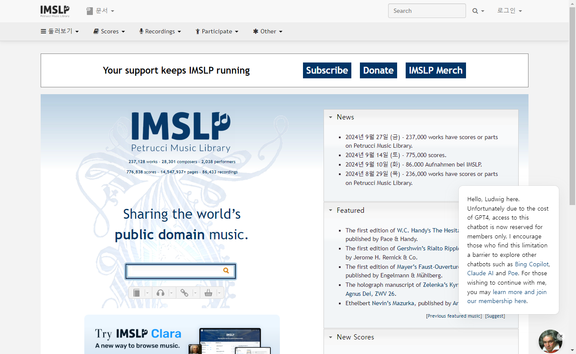Click 'Your support keeps IMSLP running' text
Viewport: 576px width, 354px height.
176,71
